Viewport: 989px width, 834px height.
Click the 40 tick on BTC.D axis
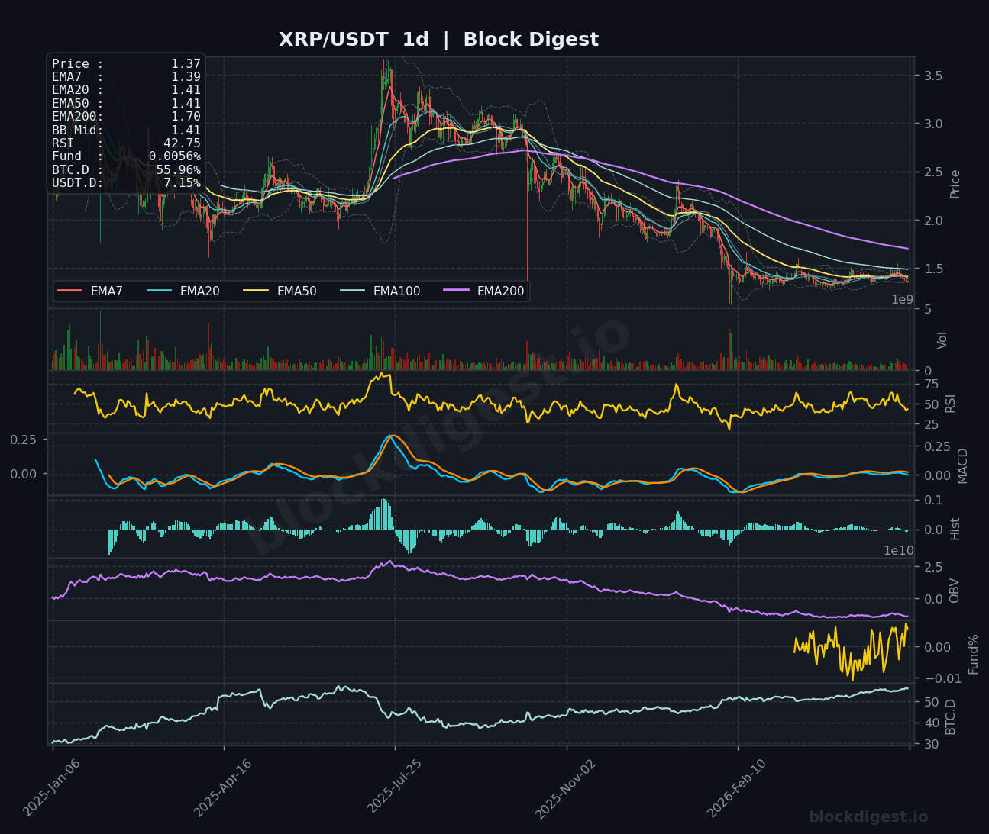click(931, 723)
